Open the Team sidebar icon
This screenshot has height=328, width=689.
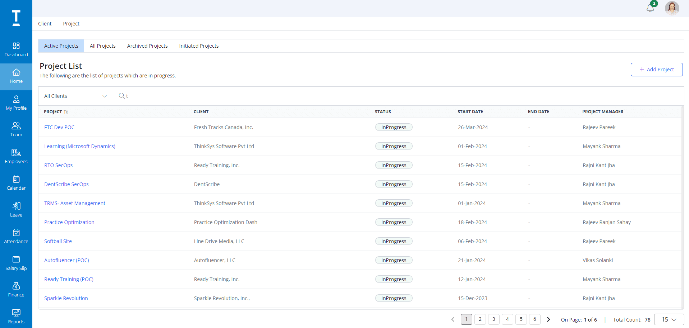coord(16,130)
